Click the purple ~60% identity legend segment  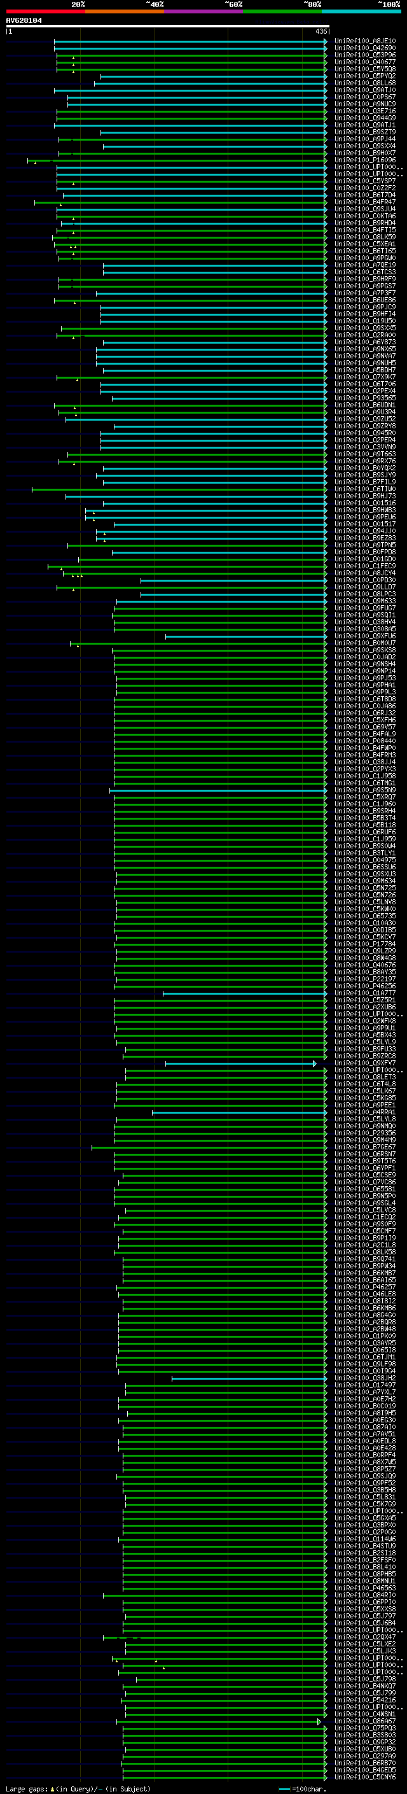[203, 11]
